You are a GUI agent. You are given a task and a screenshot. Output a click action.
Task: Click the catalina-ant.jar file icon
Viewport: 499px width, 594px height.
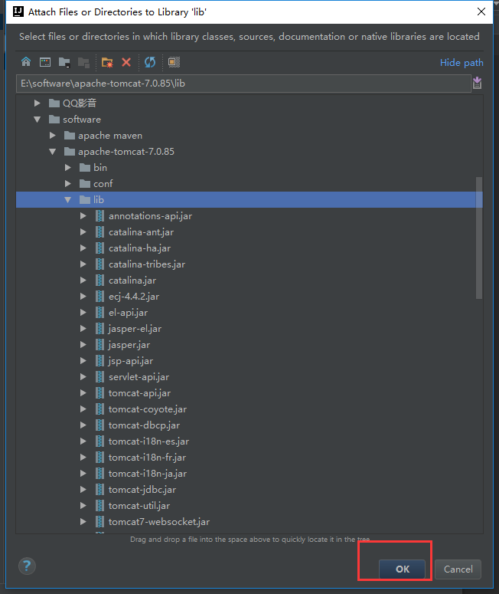point(99,231)
